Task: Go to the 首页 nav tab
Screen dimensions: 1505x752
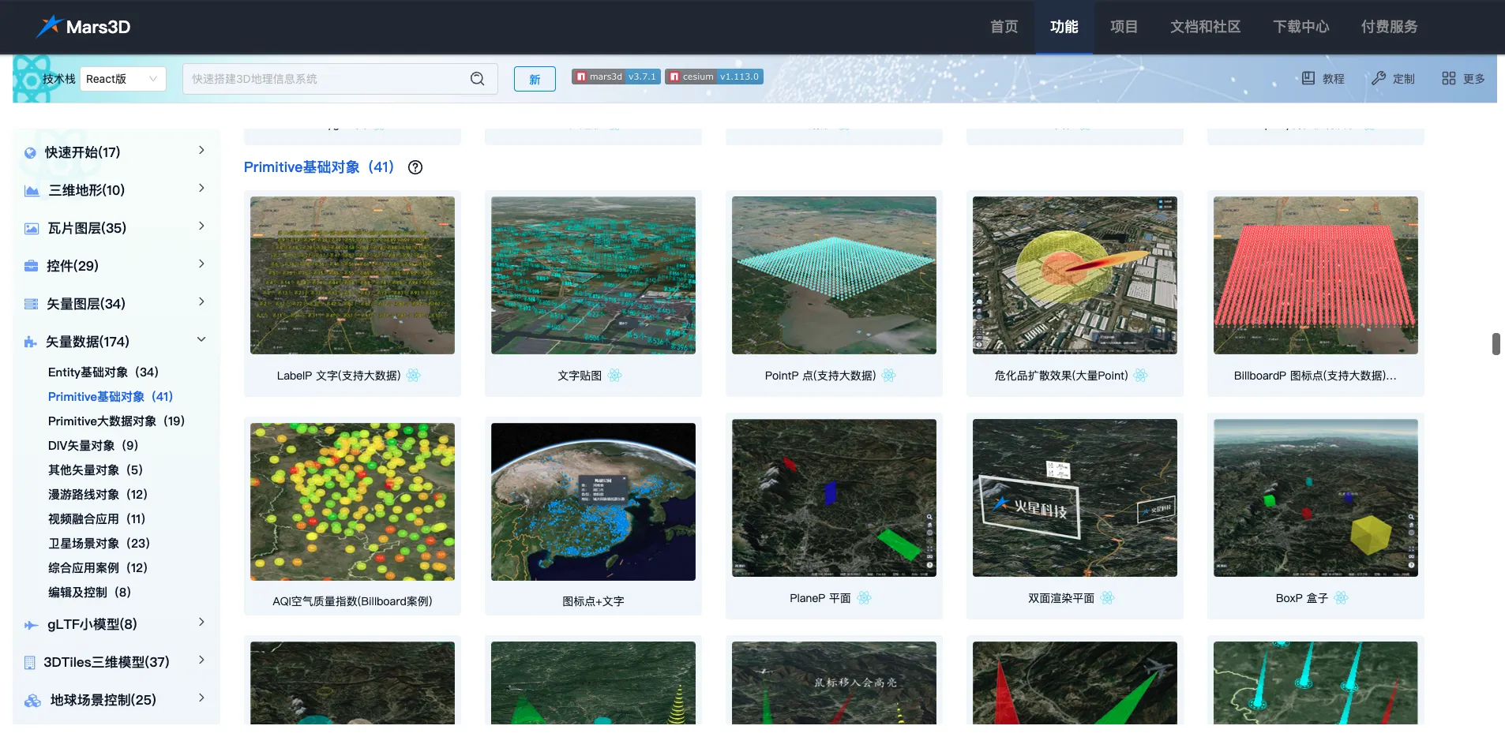Action: tap(1004, 27)
